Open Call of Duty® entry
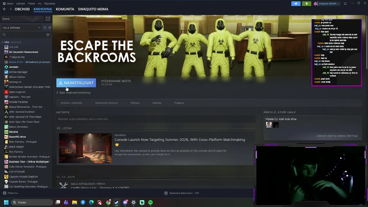The width and height of the screenshot is (368, 207). tap(17, 172)
